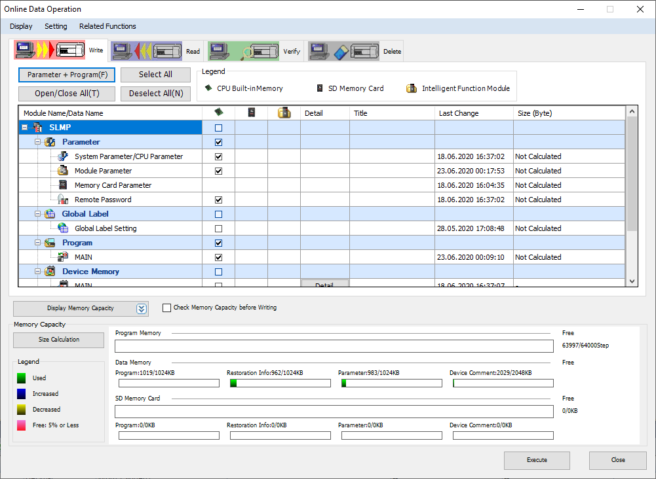Click the Size (Byte) column header

click(569, 113)
